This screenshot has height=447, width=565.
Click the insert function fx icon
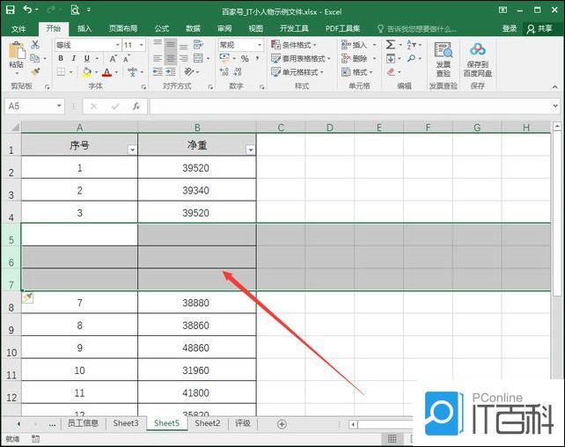click(136, 106)
